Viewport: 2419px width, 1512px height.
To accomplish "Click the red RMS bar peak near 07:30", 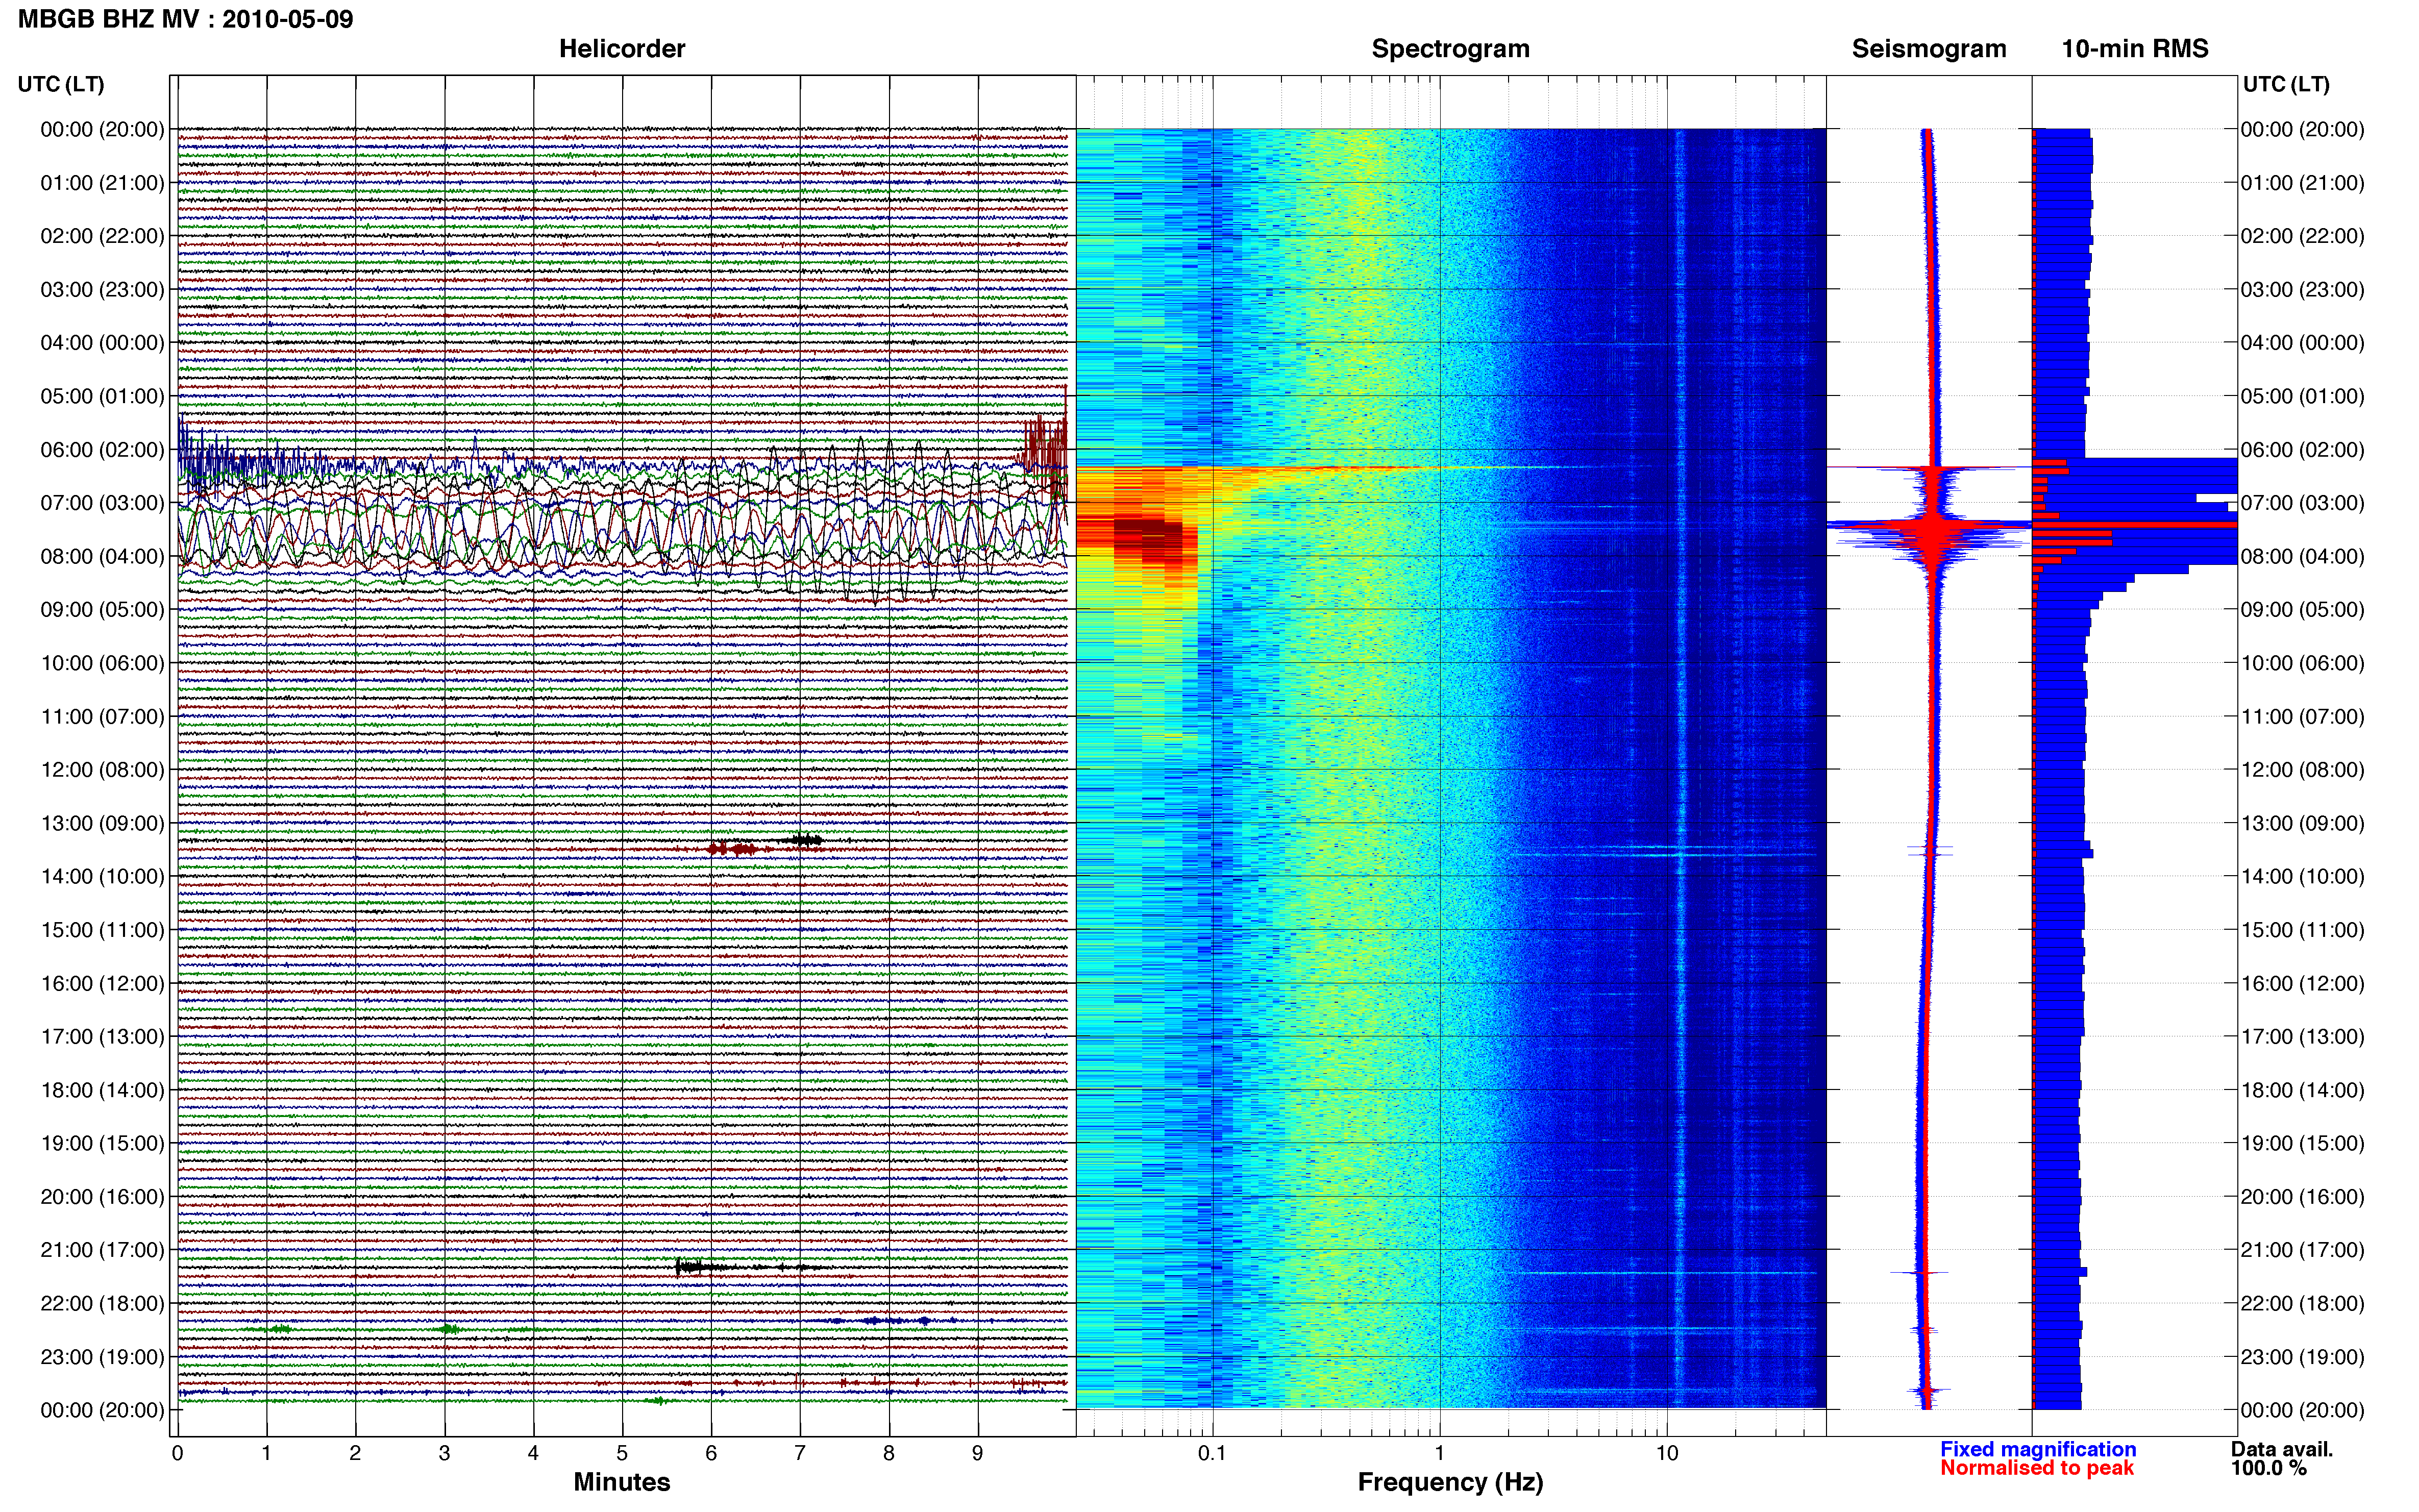I will [x=2135, y=525].
